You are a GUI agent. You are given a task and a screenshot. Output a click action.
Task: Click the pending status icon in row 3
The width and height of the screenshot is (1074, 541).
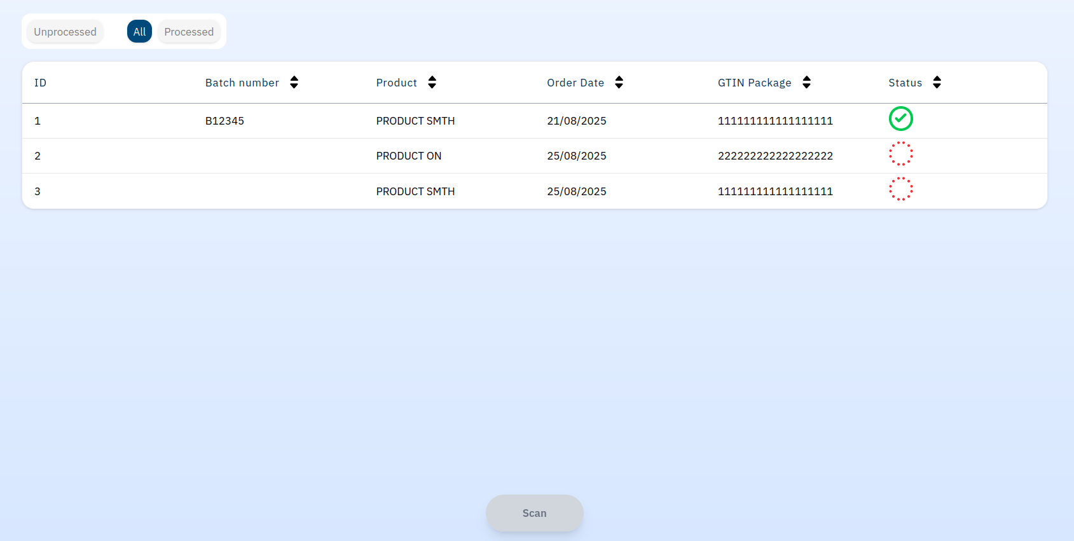point(900,189)
